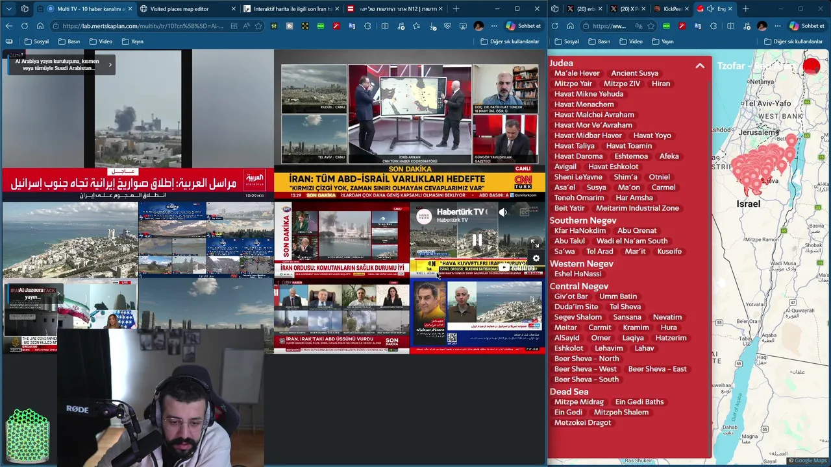Open Settings and more menu in left browser
Viewport: 831px width, 467px height.
494,26
